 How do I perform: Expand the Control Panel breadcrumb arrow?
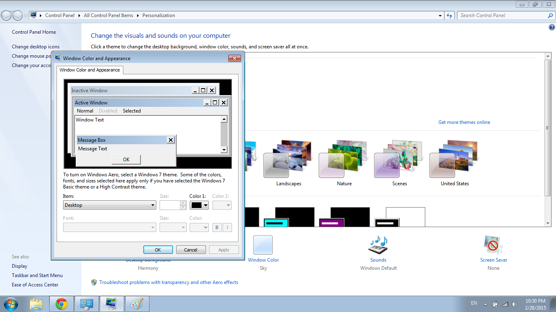[x=79, y=15]
